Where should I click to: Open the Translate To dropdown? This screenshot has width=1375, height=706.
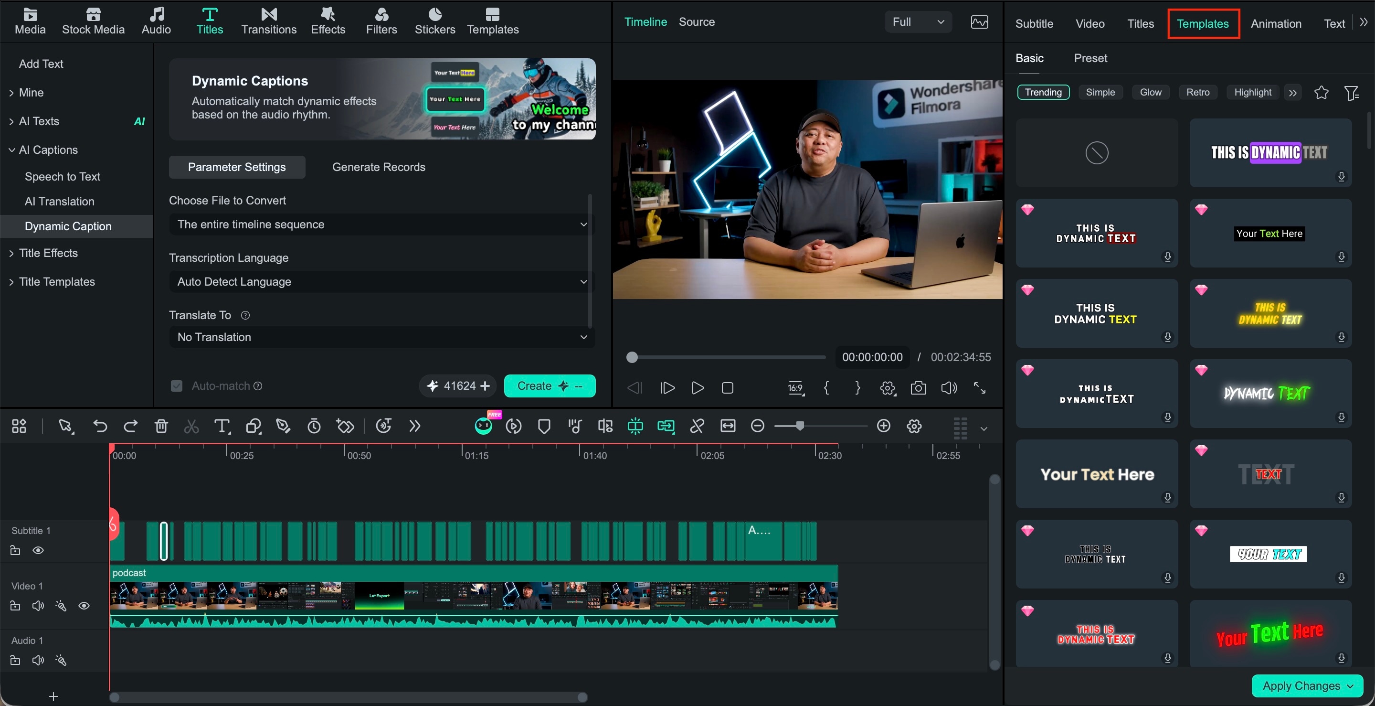[381, 337]
